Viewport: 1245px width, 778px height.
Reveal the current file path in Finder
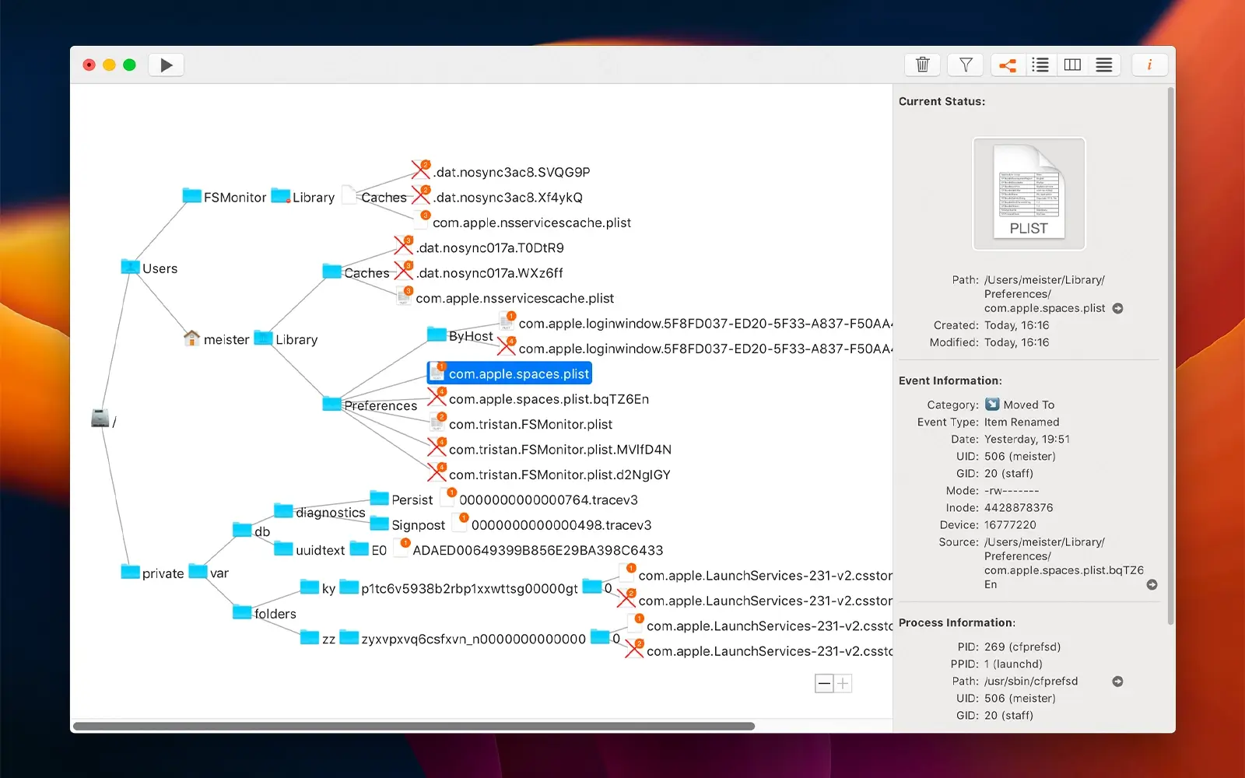click(x=1118, y=308)
